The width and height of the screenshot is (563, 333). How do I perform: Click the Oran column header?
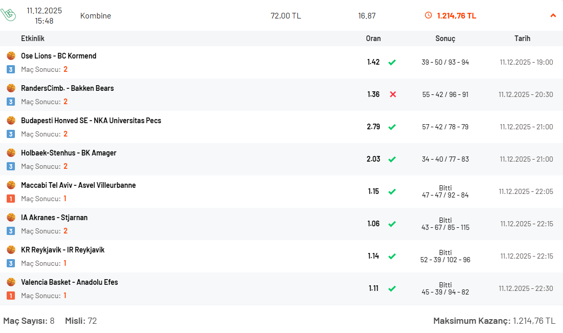click(x=373, y=38)
